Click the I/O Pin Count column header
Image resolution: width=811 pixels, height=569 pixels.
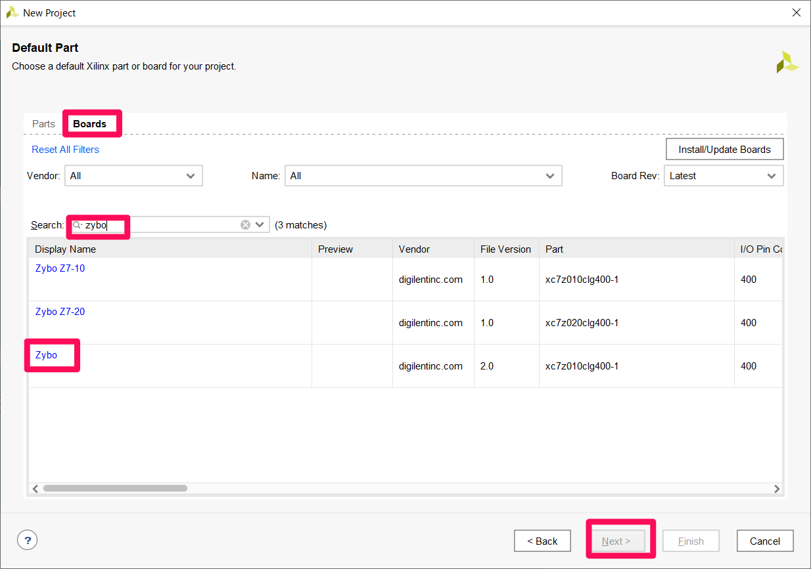tap(758, 249)
